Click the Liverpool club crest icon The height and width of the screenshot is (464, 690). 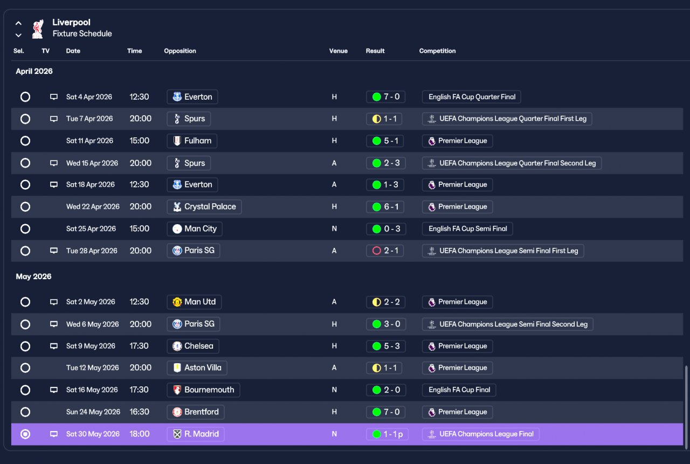coord(37,29)
